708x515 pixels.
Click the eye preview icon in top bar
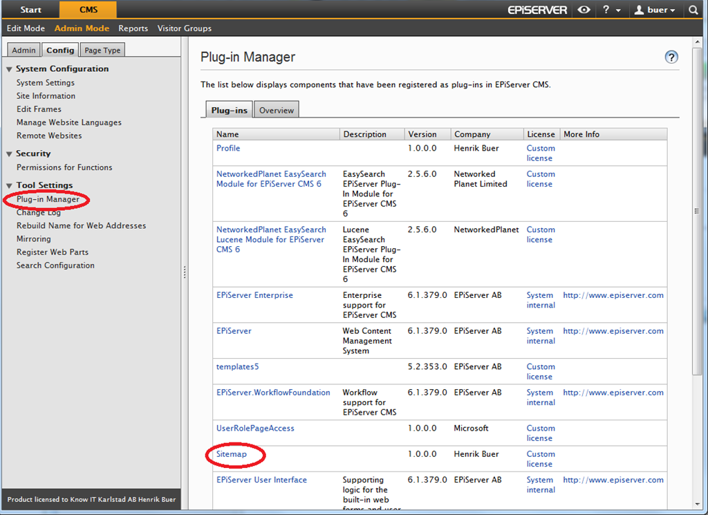[x=584, y=10]
